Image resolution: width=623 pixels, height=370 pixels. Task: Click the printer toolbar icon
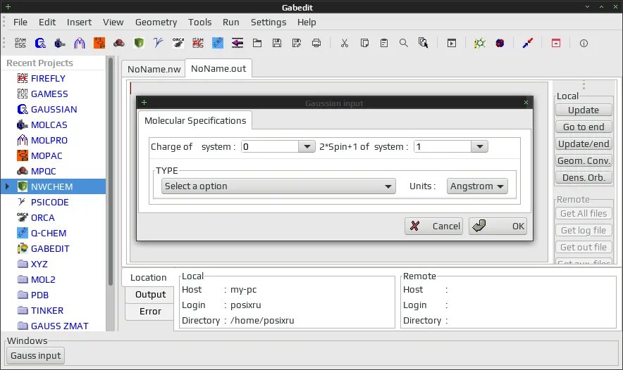(316, 43)
